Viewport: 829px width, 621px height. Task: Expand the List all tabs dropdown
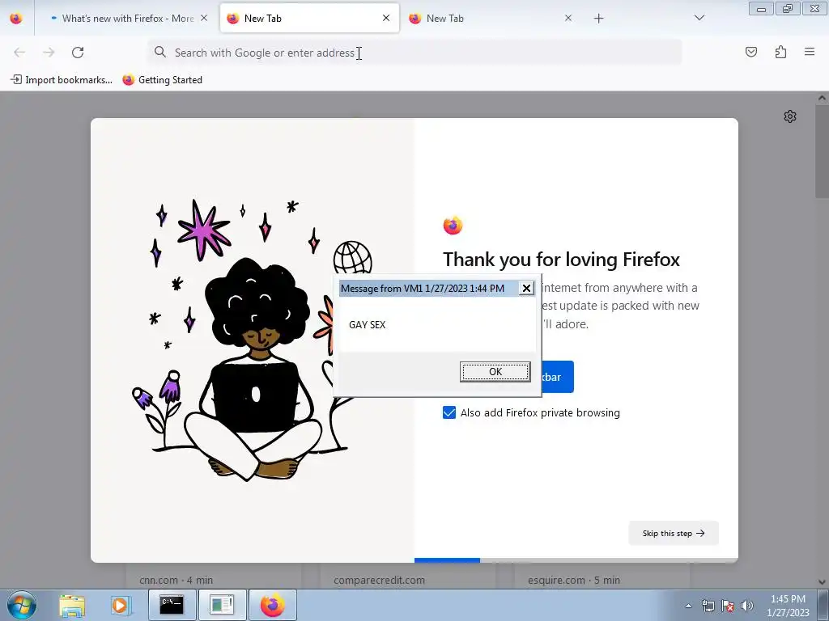[x=699, y=19]
